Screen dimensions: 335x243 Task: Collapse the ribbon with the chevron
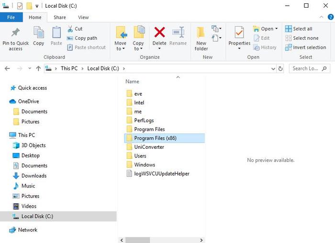point(321,17)
